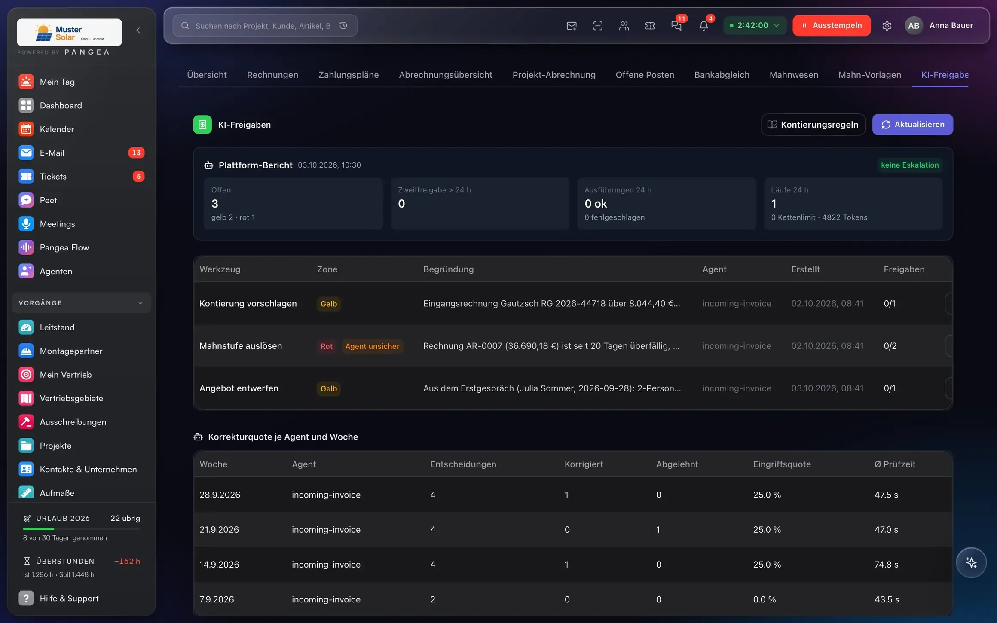The image size is (997, 623).
Task: Open the Mahnstufe auslösen row
Action: tap(573, 346)
